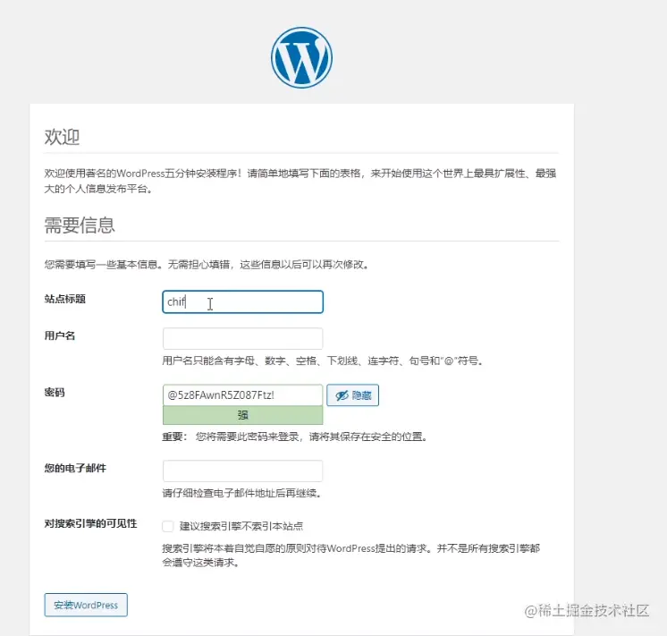Image resolution: width=667 pixels, height=636 pixels.
Task: Click the 用户名 label
Action: pos(60,335)
